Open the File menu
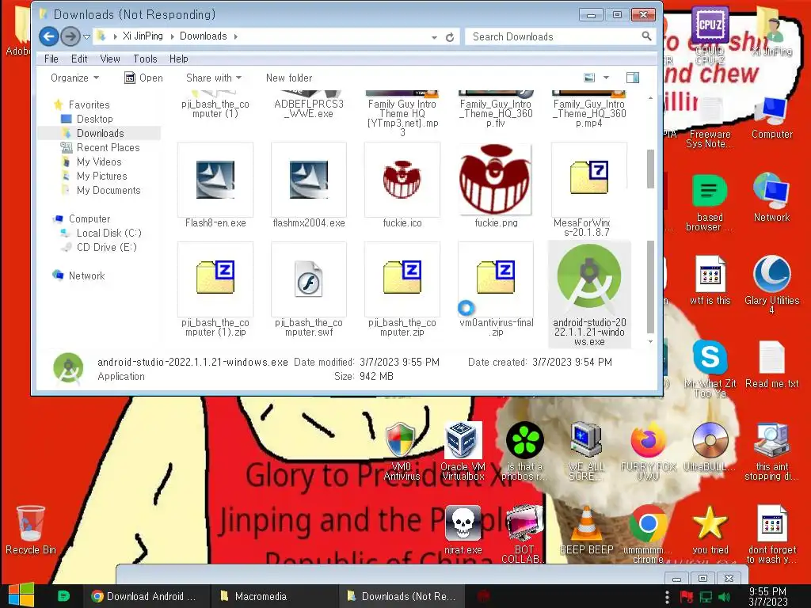Viewport: 811px width, 608px height. pyautogui.click(x=51, y=59)
